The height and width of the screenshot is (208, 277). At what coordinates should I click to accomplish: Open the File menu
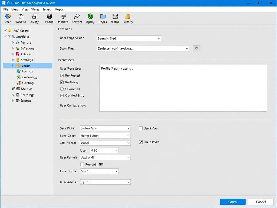coord(6,9)
